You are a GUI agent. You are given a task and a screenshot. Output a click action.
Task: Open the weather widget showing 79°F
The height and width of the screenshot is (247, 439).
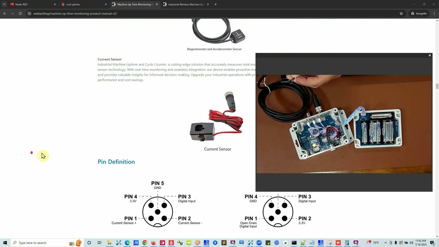coord(372,243)
